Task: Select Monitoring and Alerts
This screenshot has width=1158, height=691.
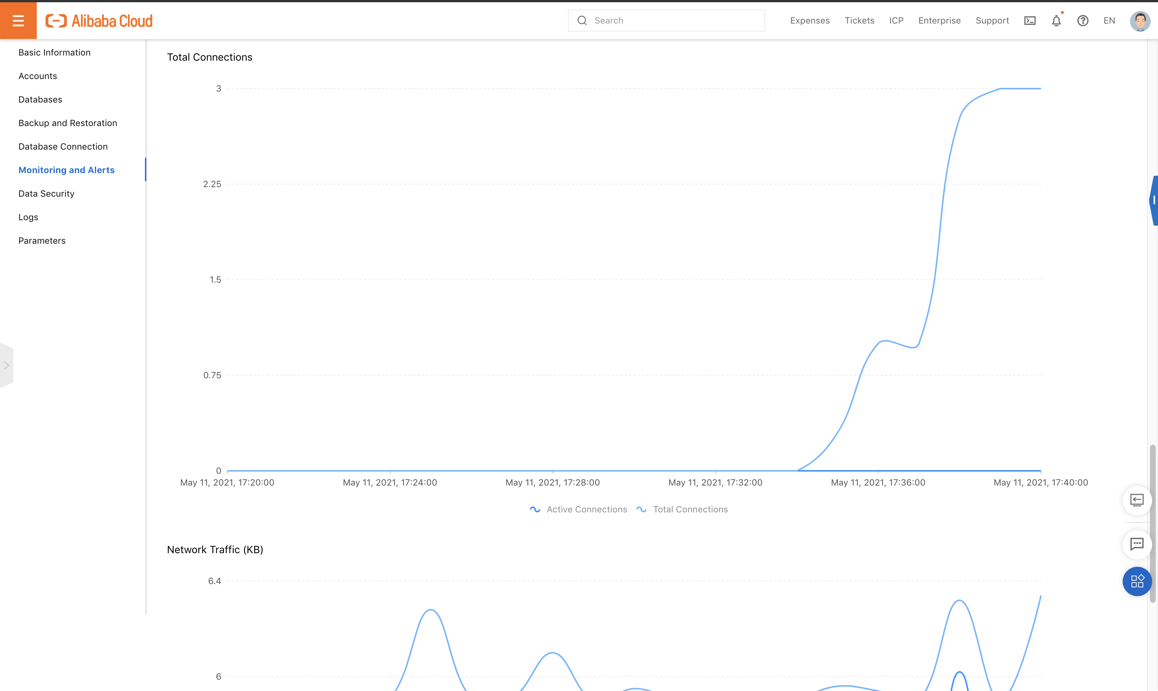Action: pos(66,170)
